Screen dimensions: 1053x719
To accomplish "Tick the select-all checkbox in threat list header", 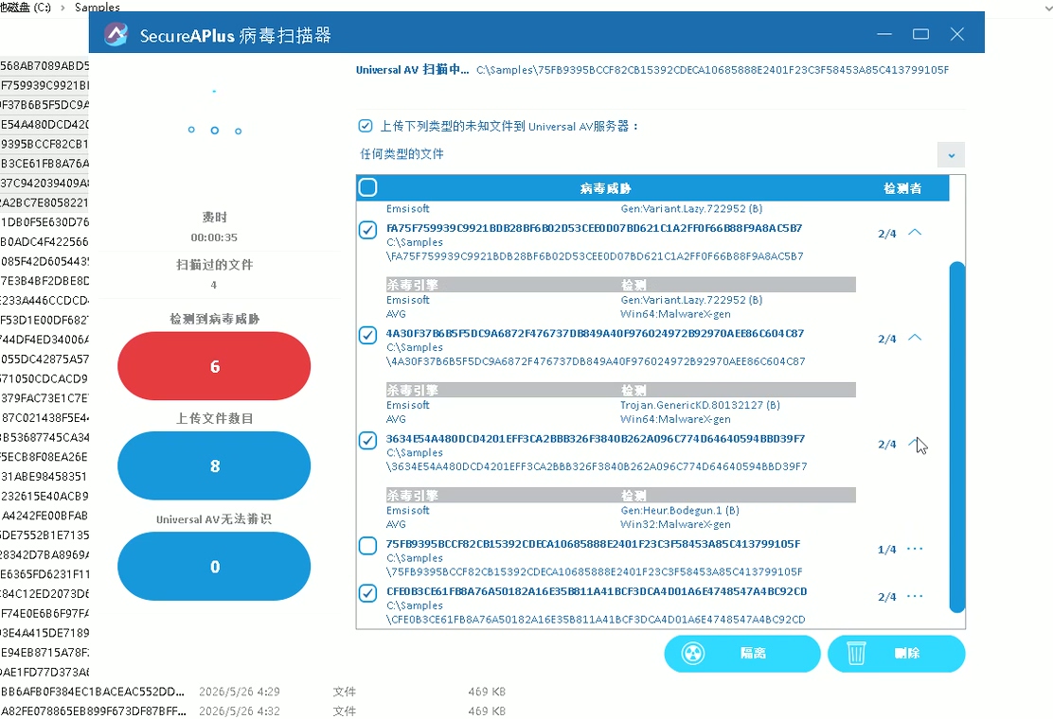I will [x=368, y=187].
